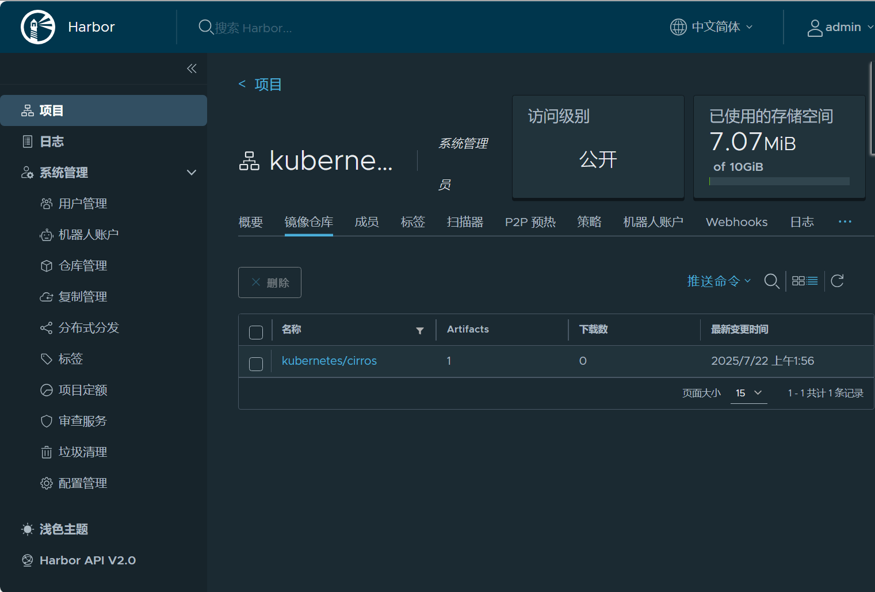
Task: Click the 机器人账户 robot icon in sidebar
Action: point(47,235)
